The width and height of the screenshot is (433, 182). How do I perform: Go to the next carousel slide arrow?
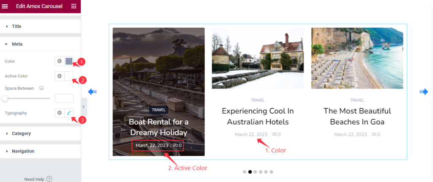(424, 91)
